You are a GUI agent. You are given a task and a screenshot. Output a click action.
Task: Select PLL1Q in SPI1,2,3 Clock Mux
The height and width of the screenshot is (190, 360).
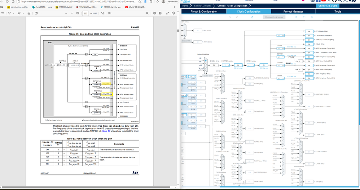click(240, 92)
